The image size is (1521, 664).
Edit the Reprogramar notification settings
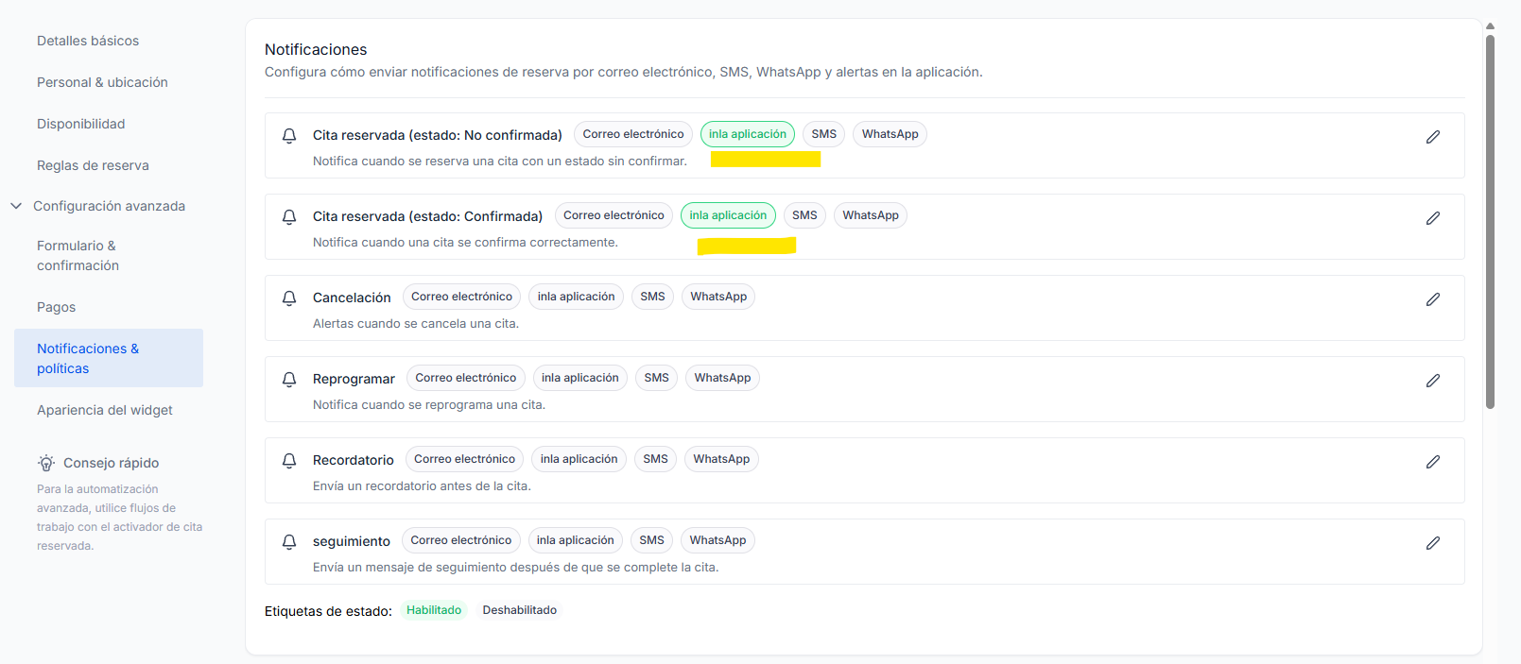pyautogui.click(x=1433, y=381)
